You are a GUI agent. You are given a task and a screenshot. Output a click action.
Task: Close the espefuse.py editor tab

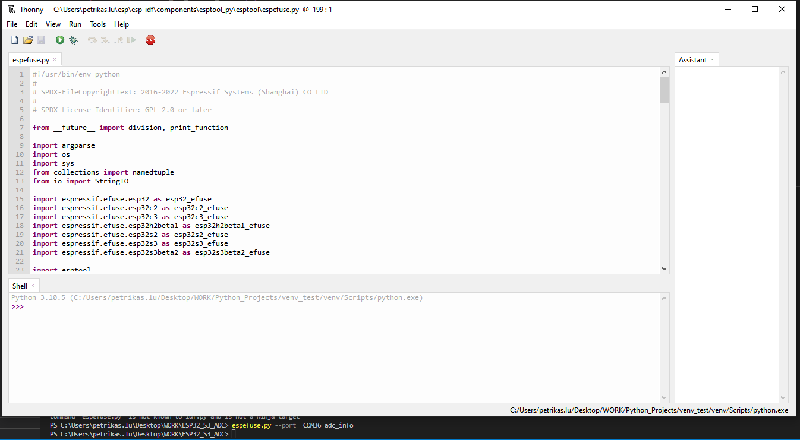click(53, 59)
